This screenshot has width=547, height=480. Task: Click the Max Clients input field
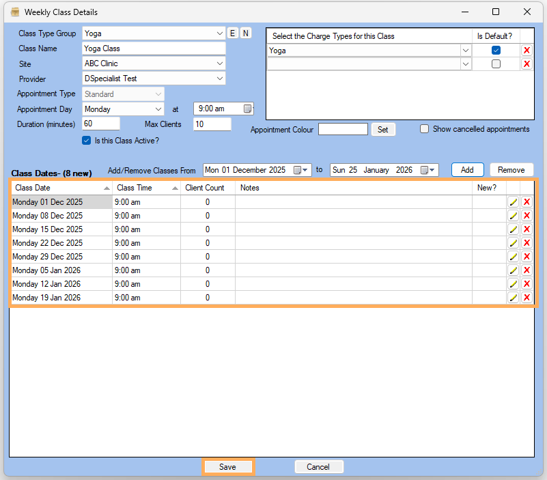click(x=212, y=124)
